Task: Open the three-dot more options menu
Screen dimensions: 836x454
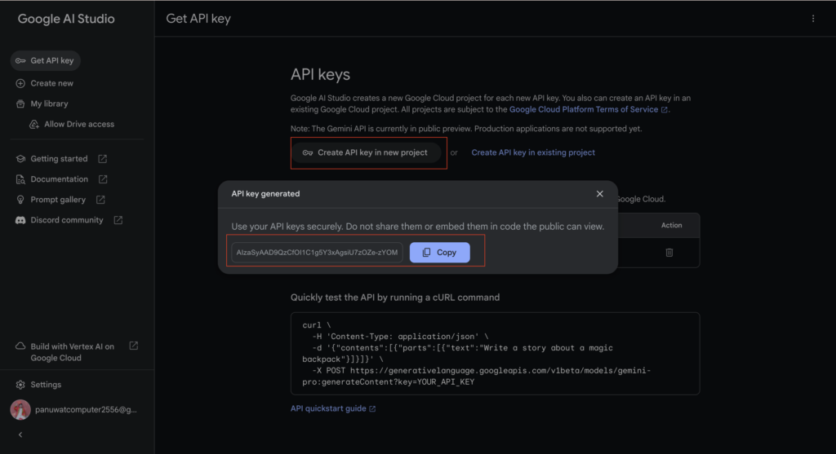Action: (813, 19)
